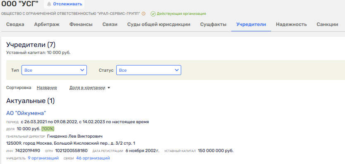Click the ИНН value 7422019490
This screenshot has height=164, width=345.
click(27, 151)
